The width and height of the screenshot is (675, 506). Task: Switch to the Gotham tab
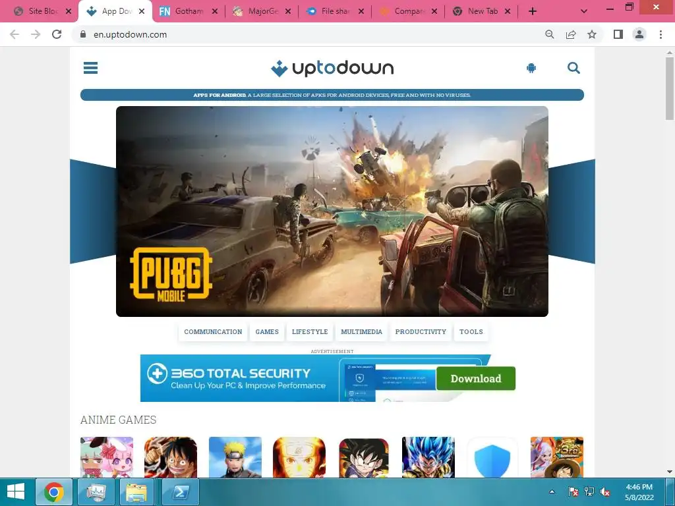pyautogui.click(x=188, y=11)
